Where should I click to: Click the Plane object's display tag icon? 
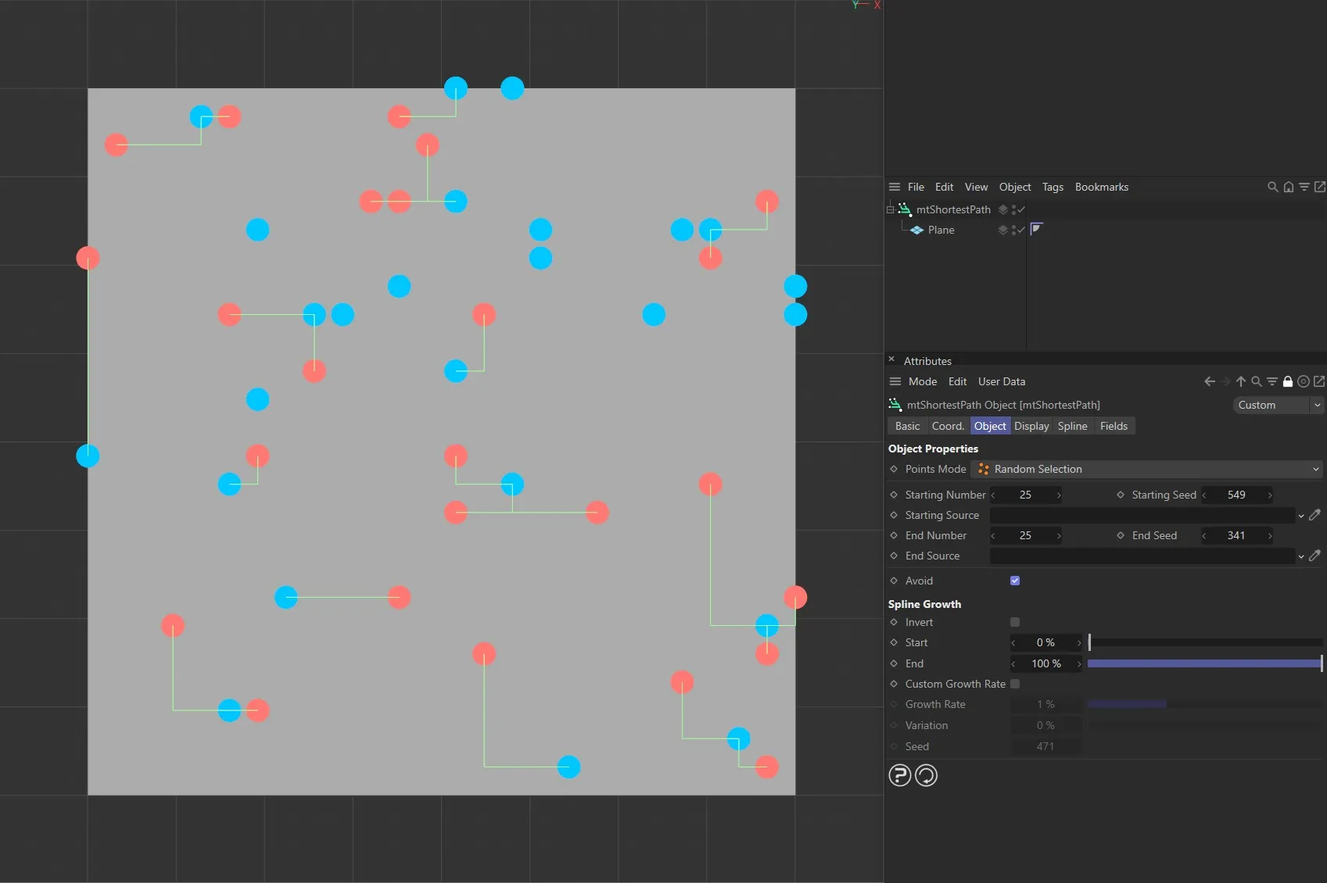[x=1036, y=229]
